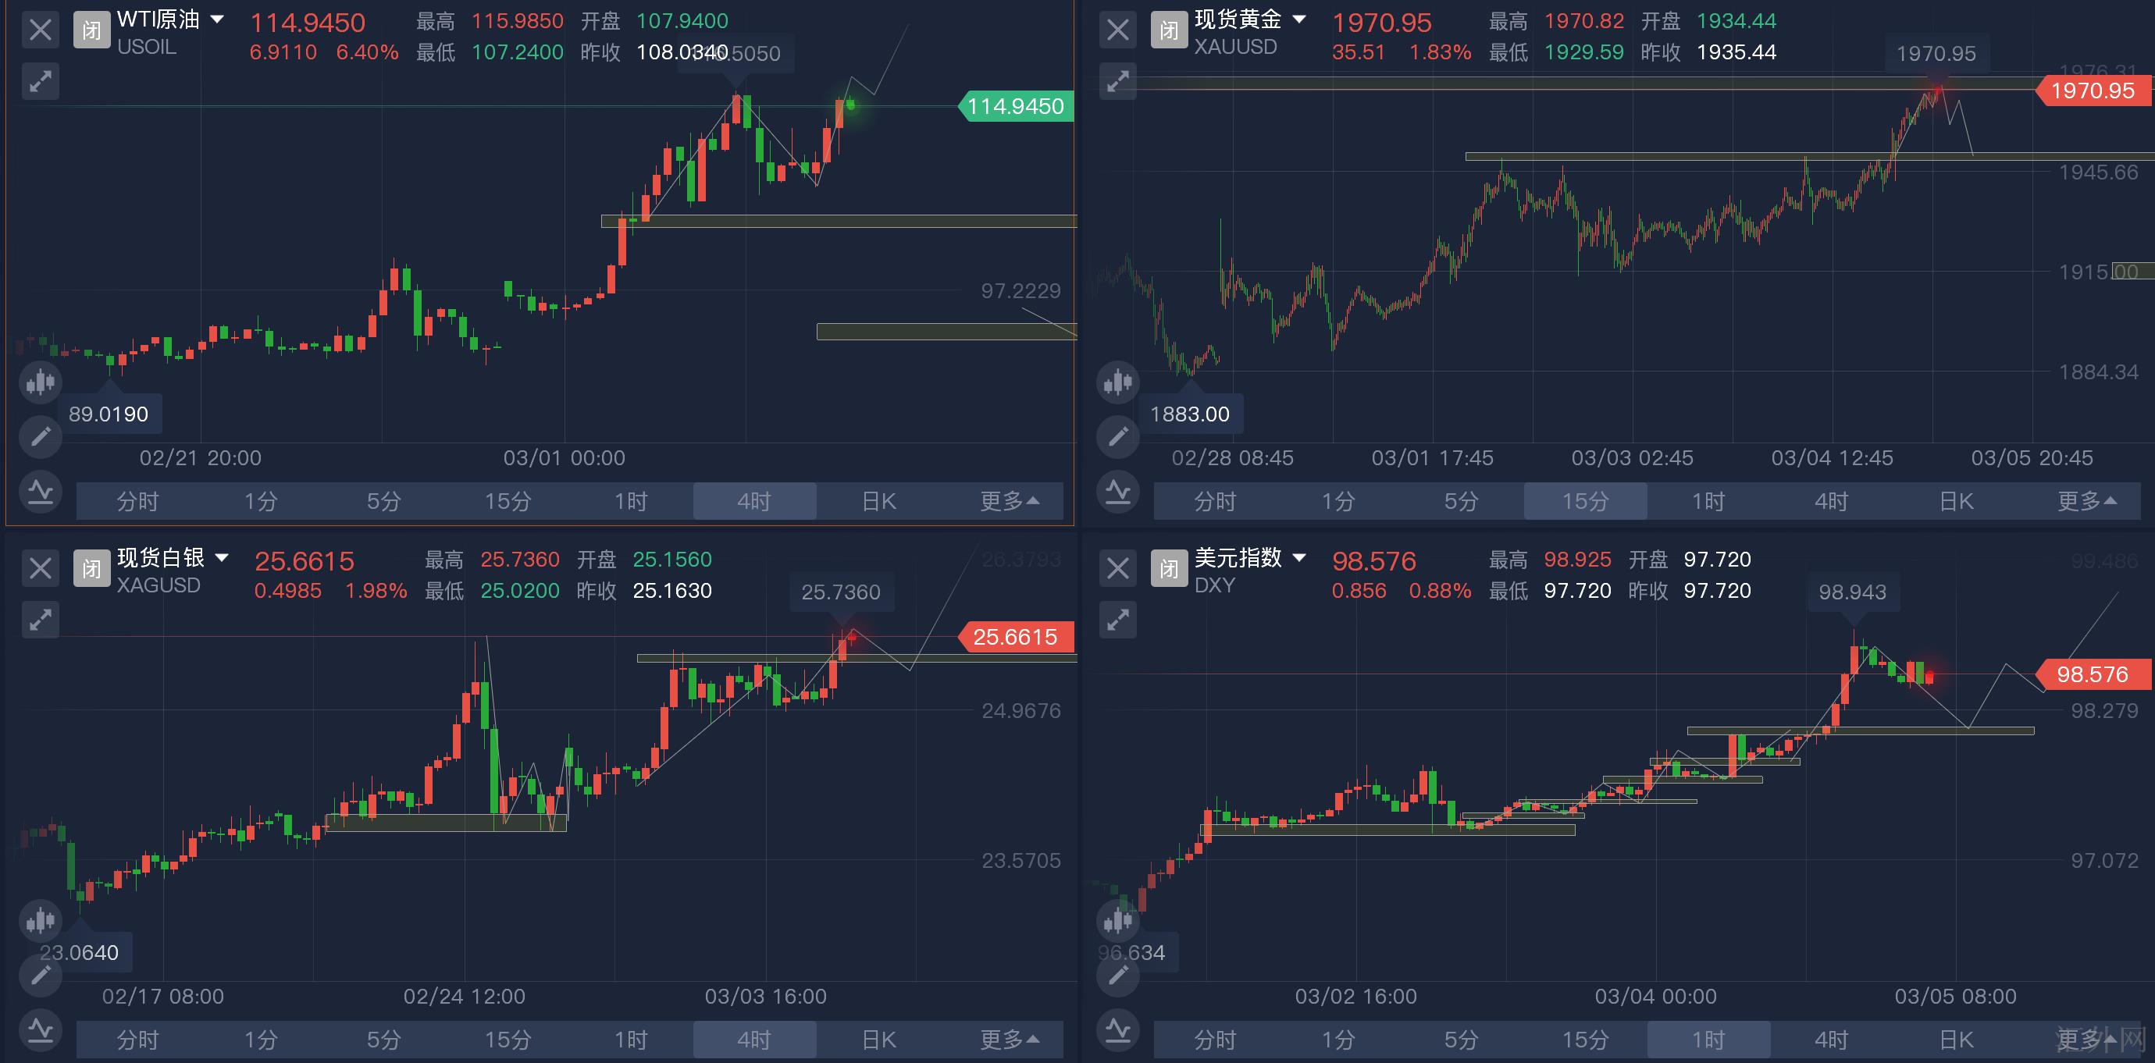Click candlestick chart type icon in silver panel
Image resolution: width=2155 pixels, height=1063 pixels.
tap(40, 921)
